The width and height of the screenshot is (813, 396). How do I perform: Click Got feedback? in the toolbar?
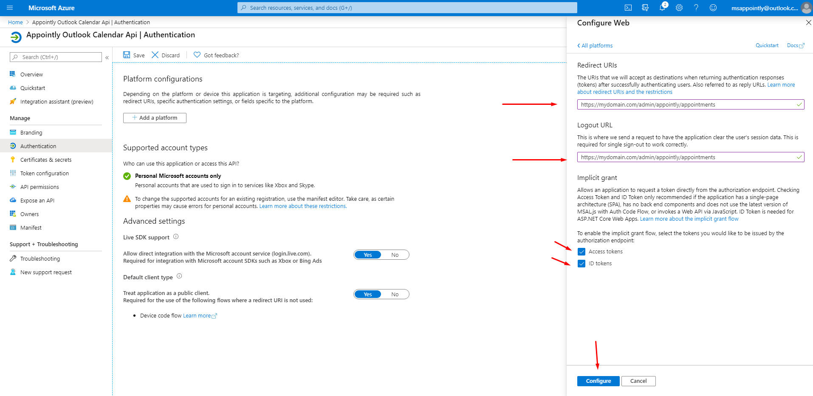[216, 55]
